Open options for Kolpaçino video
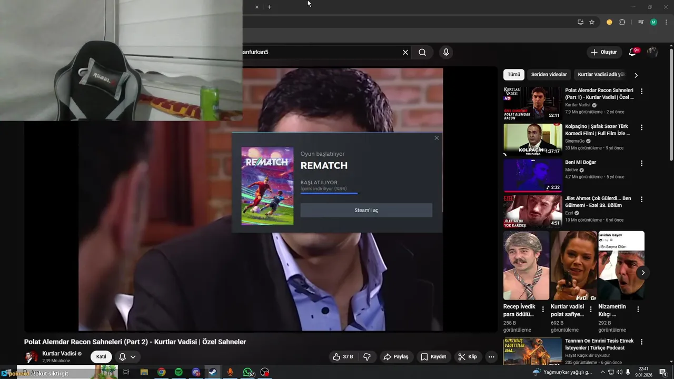 click(641, 127)
